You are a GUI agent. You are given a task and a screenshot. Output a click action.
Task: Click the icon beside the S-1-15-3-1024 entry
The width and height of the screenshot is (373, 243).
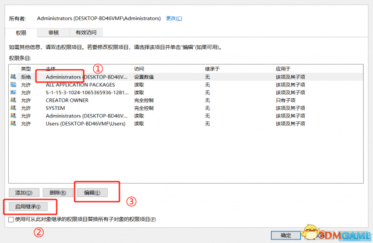[x=13, y=92]
